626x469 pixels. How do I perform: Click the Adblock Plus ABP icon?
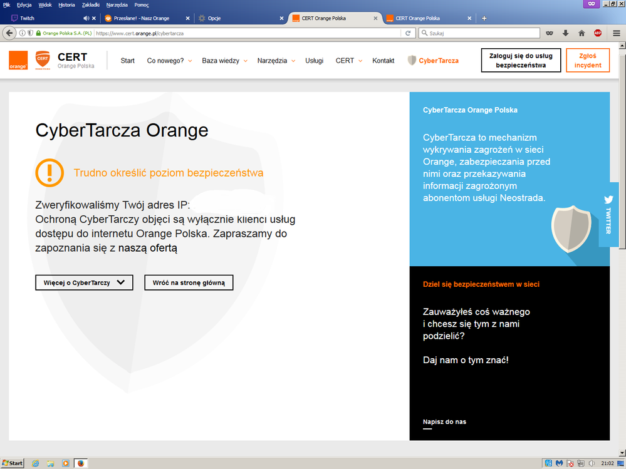598,33
